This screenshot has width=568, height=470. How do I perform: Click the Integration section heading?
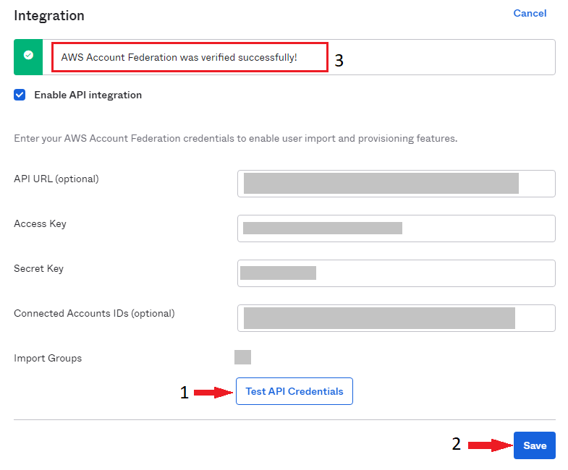(x=49, y=15)
